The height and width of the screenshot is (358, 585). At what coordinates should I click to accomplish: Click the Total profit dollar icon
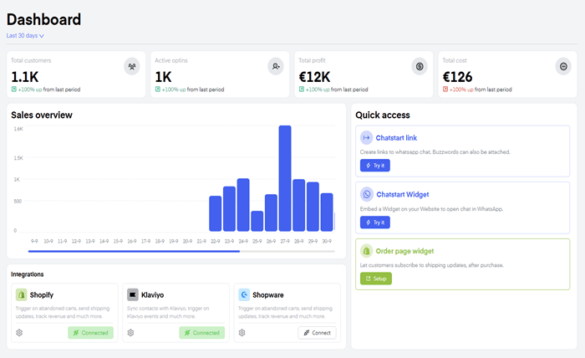[420, 66]
